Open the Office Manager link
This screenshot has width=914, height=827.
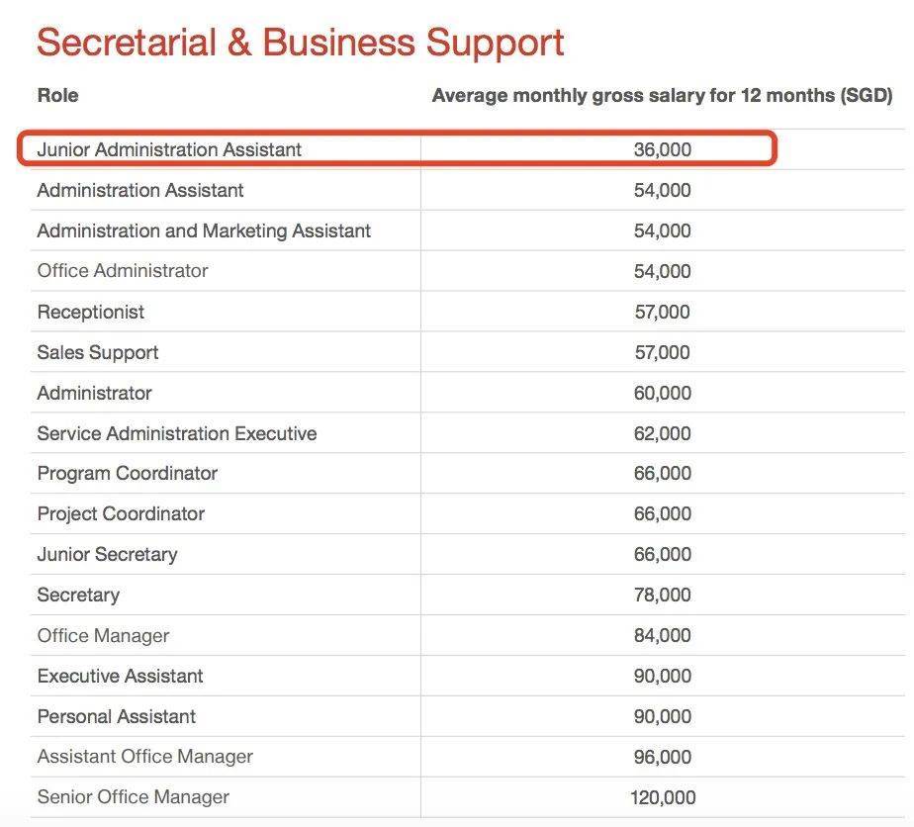coord(103,635)
